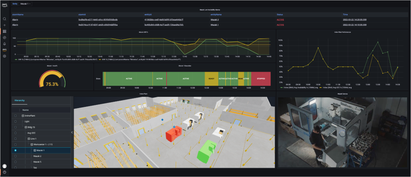Click the 2022-03-22 14:10:00.000 time cell
The image size is (411, 177).
click(354, 24)
